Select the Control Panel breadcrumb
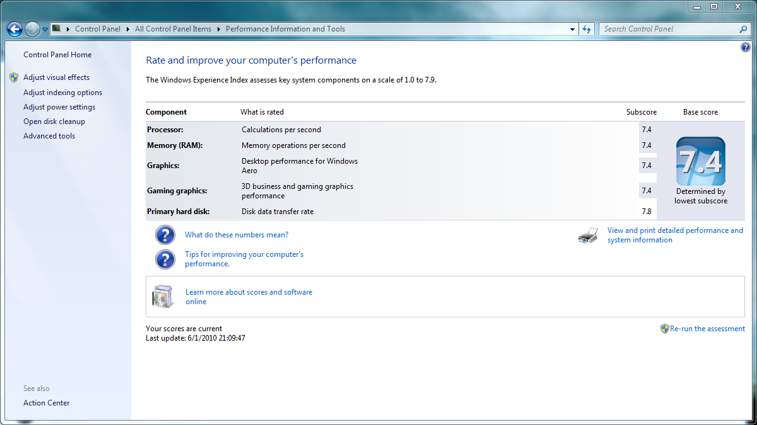 click(x=97, y=29)
